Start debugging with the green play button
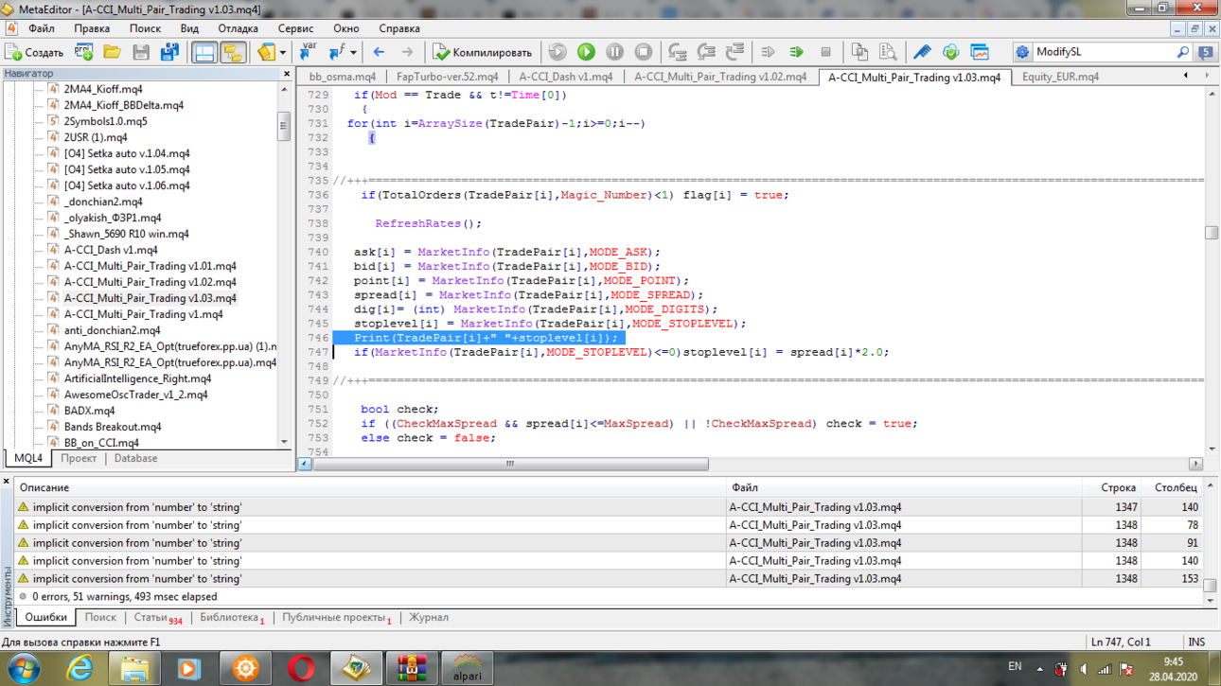 (586, 52)
